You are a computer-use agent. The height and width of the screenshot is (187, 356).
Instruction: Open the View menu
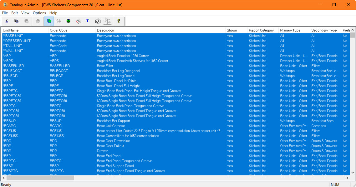(25, 13)
